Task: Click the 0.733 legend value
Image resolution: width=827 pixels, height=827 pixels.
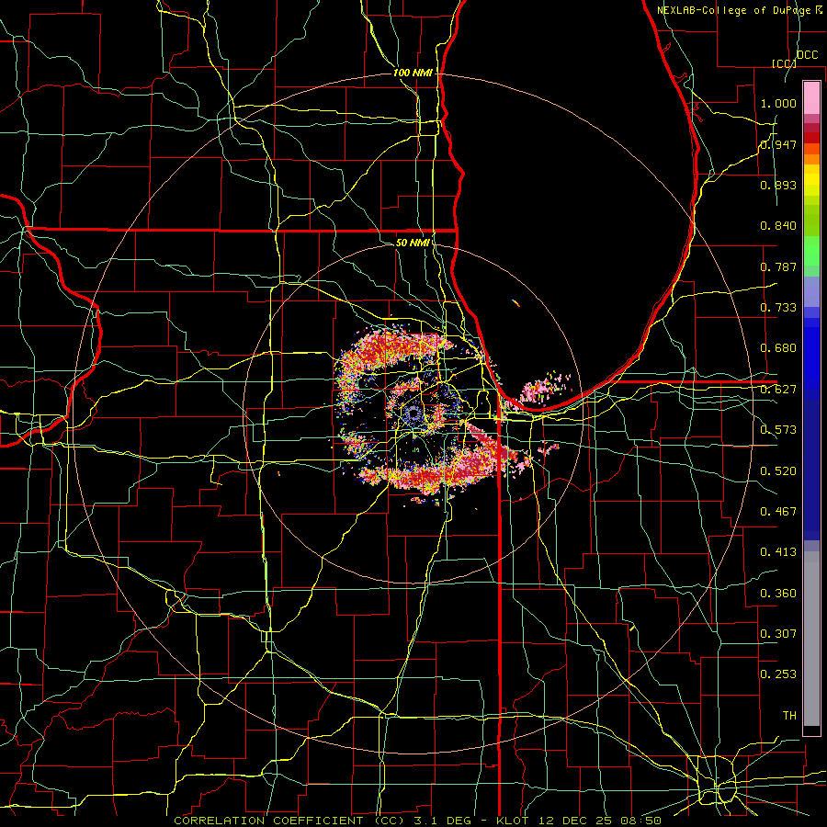Action: click(778, 308)
